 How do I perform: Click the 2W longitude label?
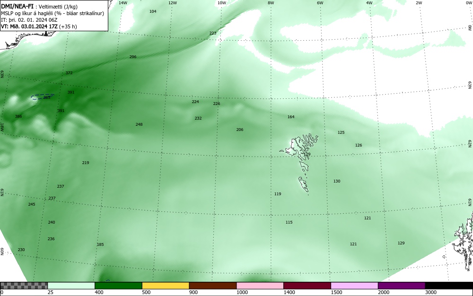[x=419, y=3]
